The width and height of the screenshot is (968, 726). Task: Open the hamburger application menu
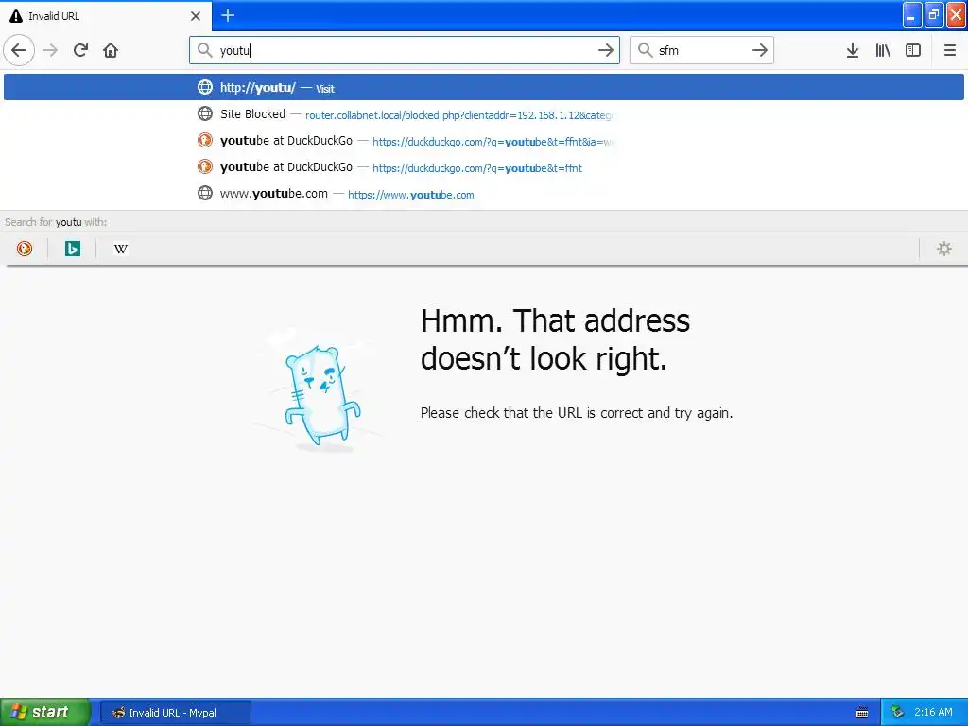click(949, 50)
